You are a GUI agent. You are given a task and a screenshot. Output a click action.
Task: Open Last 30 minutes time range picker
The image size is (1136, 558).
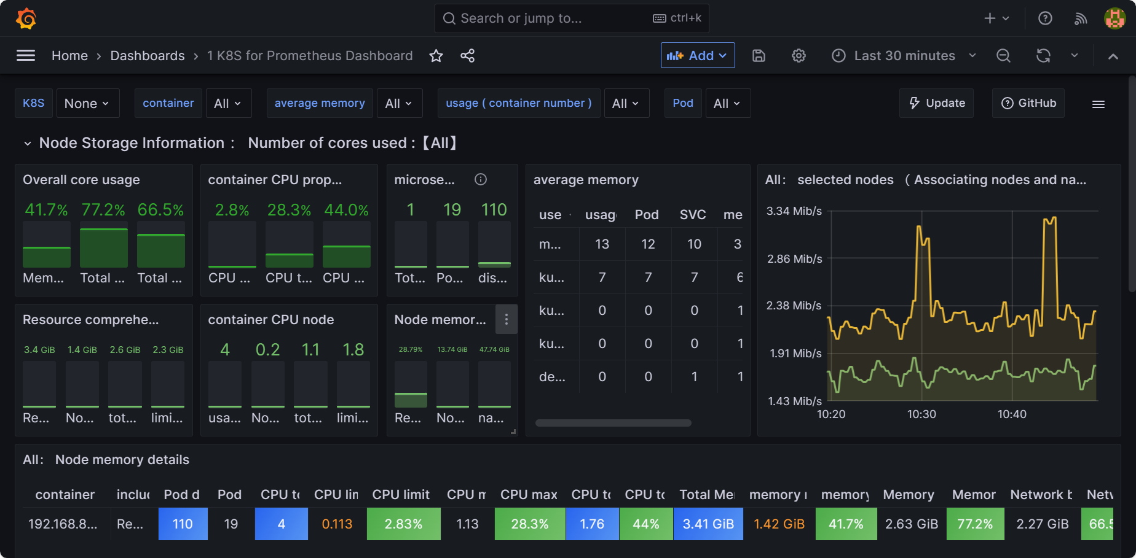(904, 56)
